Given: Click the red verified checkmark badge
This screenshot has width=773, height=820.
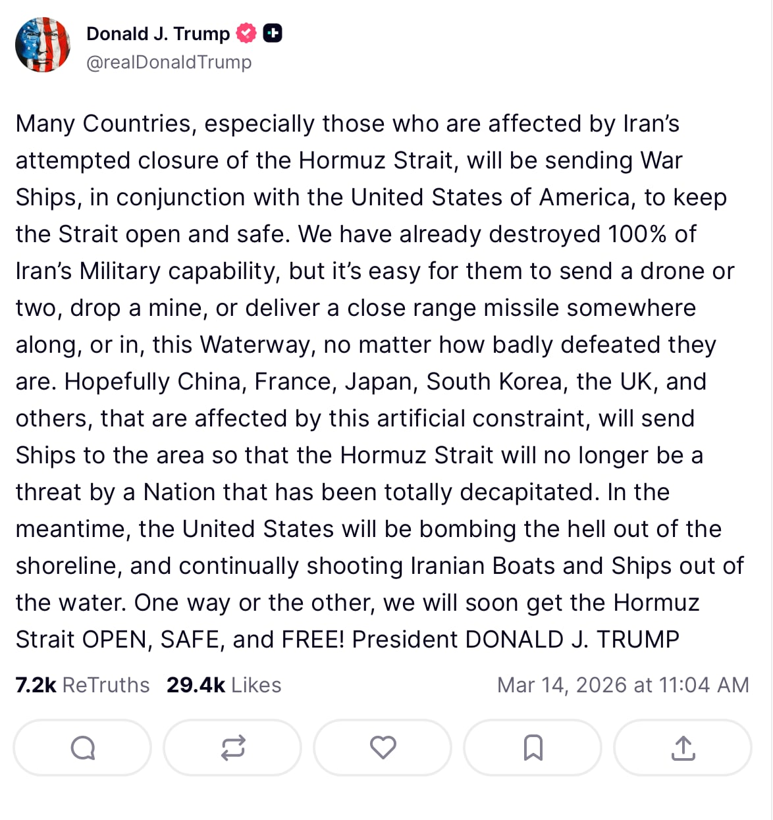Looking at the screenshot, I should click(x=246, y=33).
